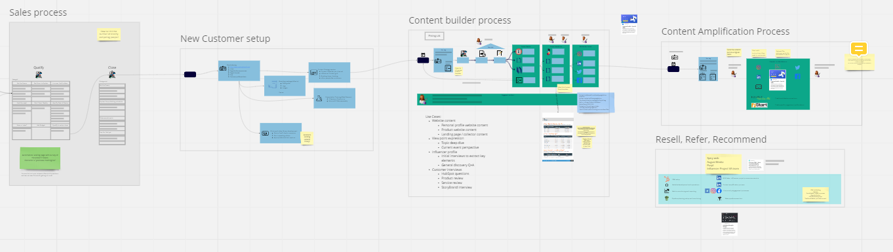The image size is (893, 252).
Task: Select the 'Qualify' label
Action: pyautogui.click(x=39, y=67)
